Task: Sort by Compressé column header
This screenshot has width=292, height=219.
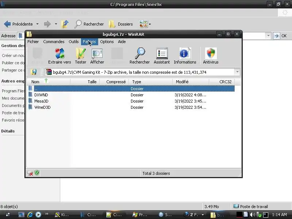Action: click(x=114, y=82)
